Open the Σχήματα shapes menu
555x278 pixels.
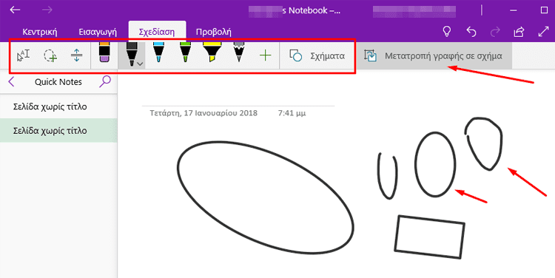tap(317, 56)
